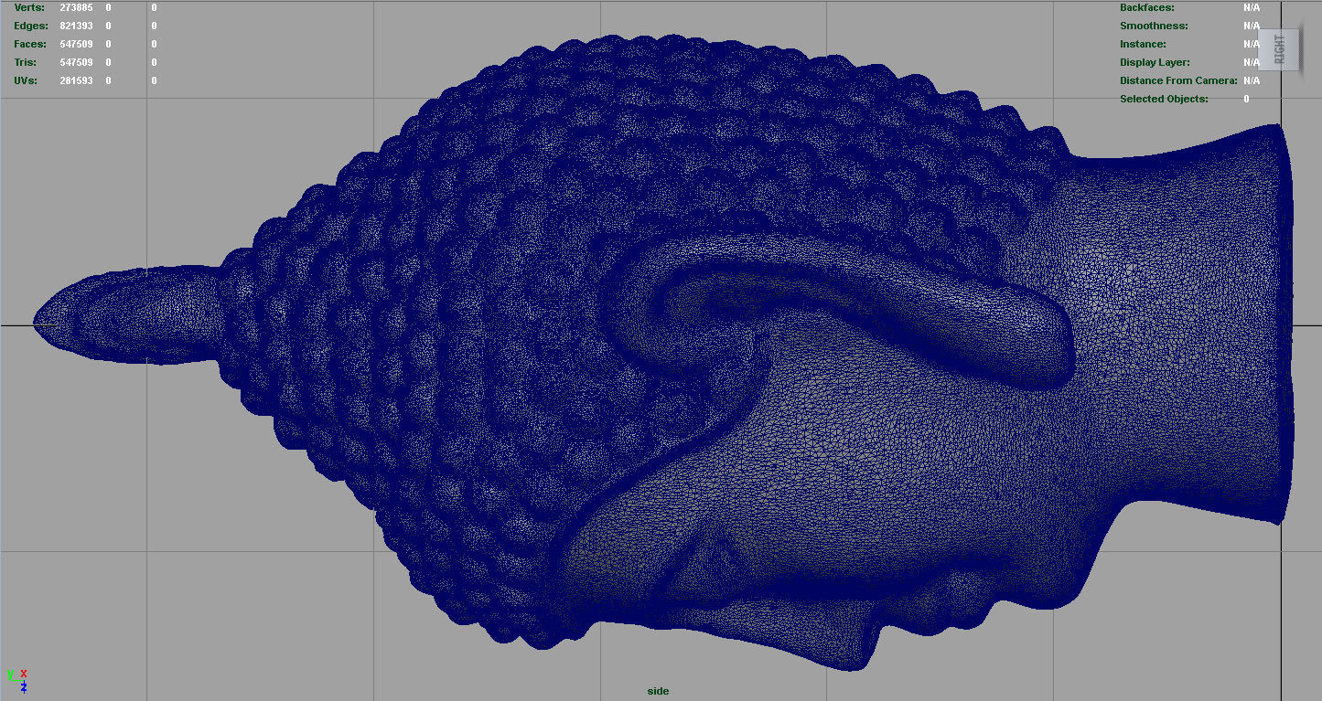
Task: Click the 'Backfaces:' HUD label
Action: (x=1147, y=7)
